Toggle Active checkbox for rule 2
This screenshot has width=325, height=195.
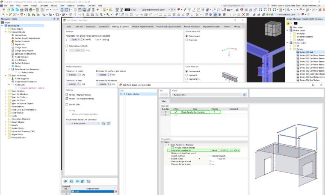point(176,115)
